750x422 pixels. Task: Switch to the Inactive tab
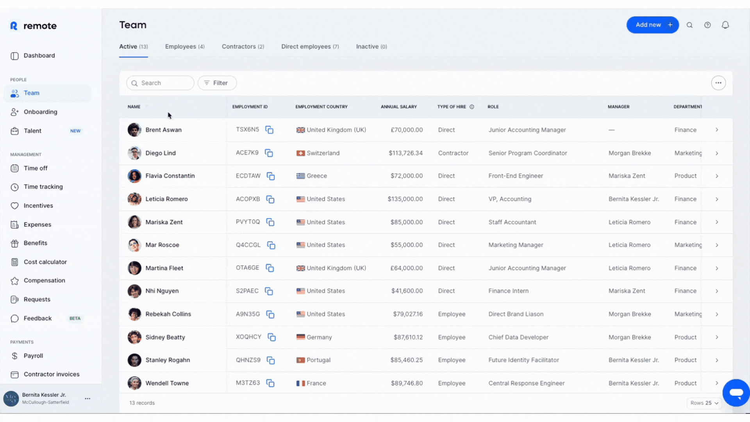[371, 46]
